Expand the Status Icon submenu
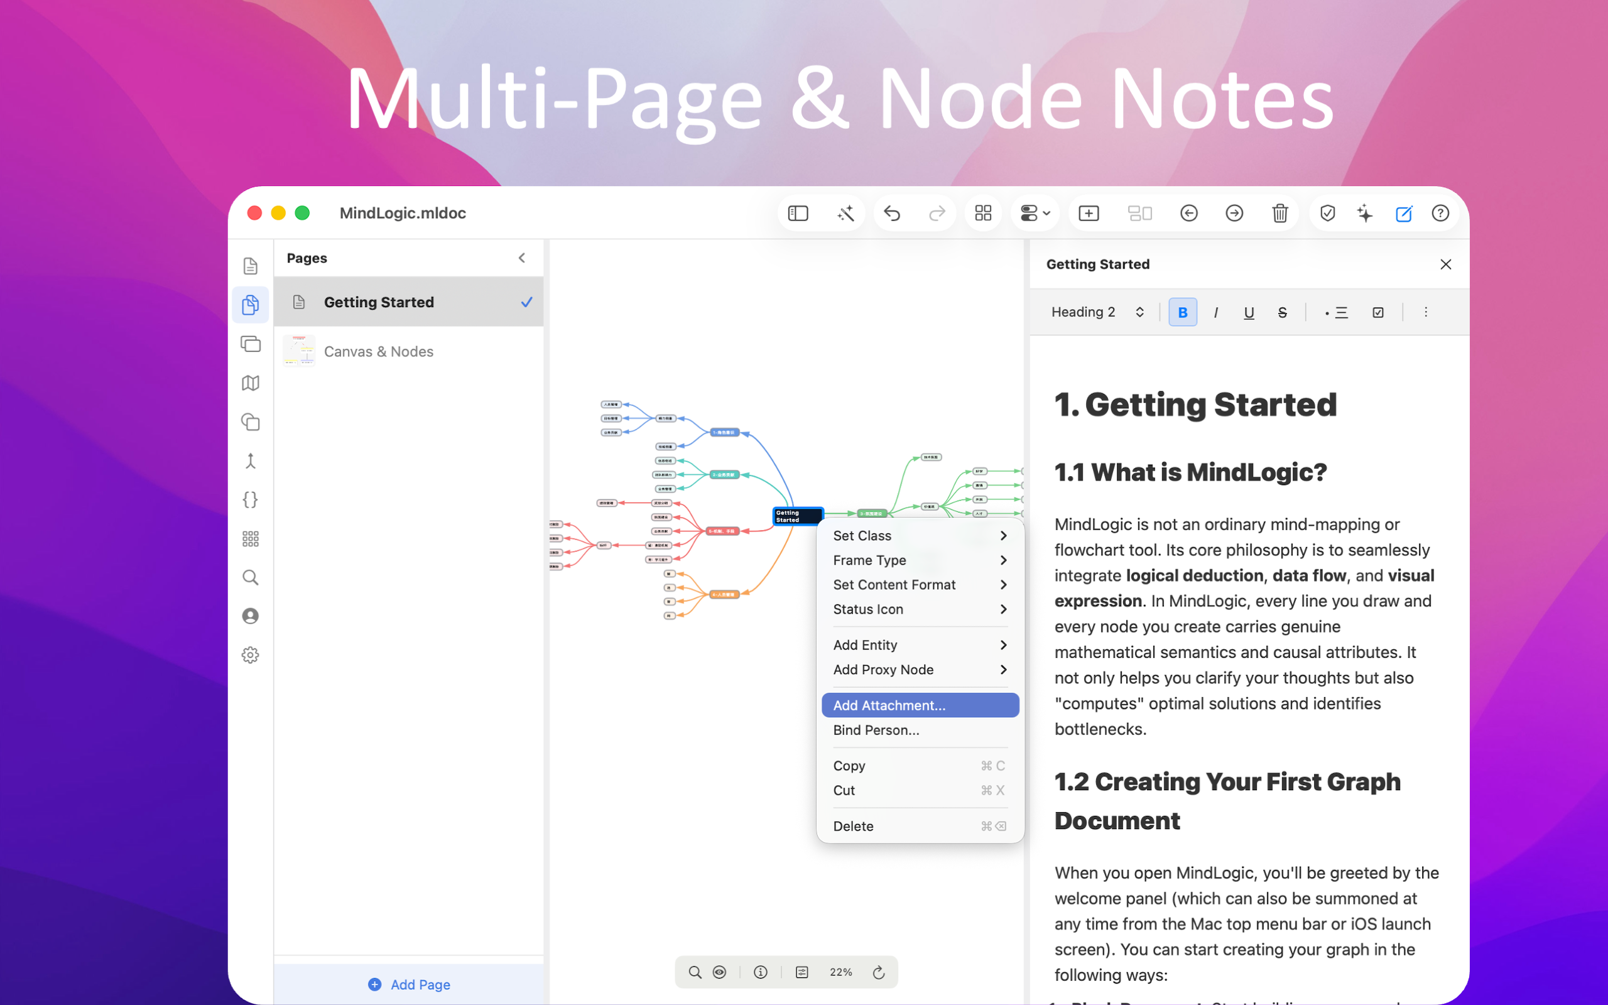The width and height of the screenshot is (1608, 1005). click(920, 609)
